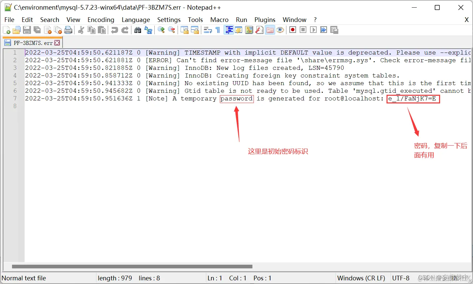Toggle Show All Characters pilcrow icon
This screenshot has width=473, height=284.
[x=218, y=30]
